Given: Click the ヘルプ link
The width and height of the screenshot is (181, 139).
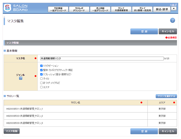Looking at the screenshot, I should pyautogui.click(x=173, y=5).
